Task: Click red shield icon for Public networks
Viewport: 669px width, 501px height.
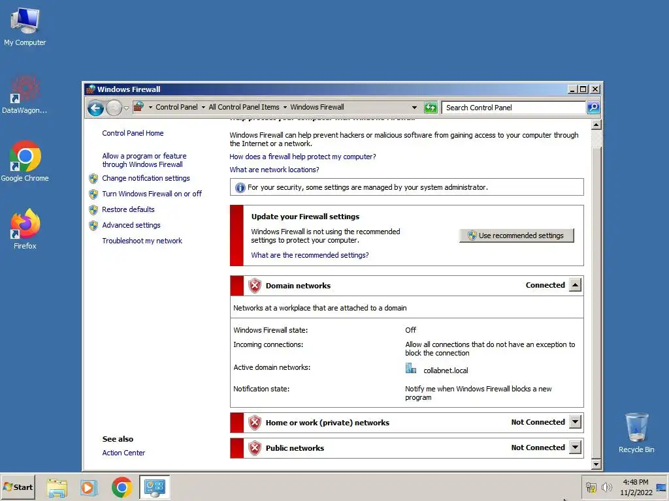Action: click(255, 448)
